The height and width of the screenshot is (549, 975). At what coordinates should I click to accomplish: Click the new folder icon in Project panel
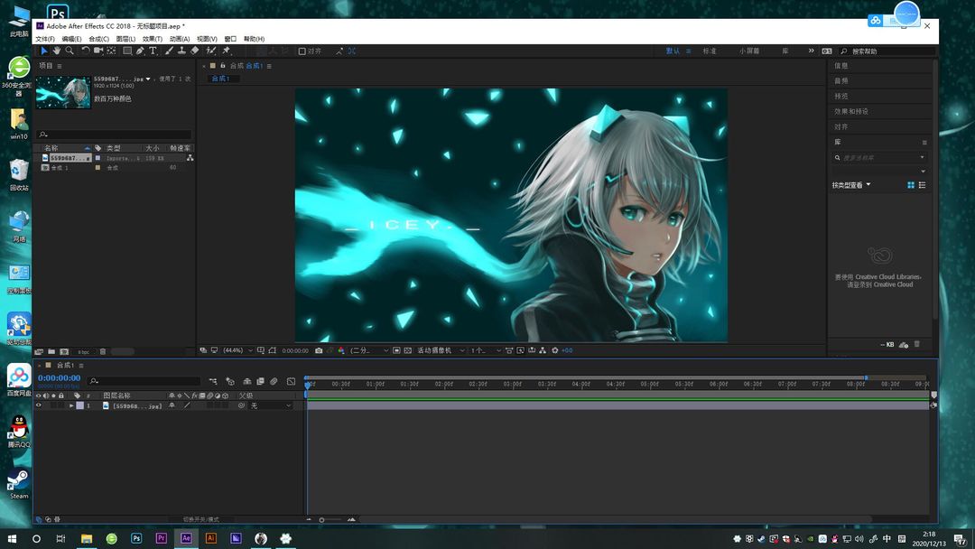tap(51, 352)
